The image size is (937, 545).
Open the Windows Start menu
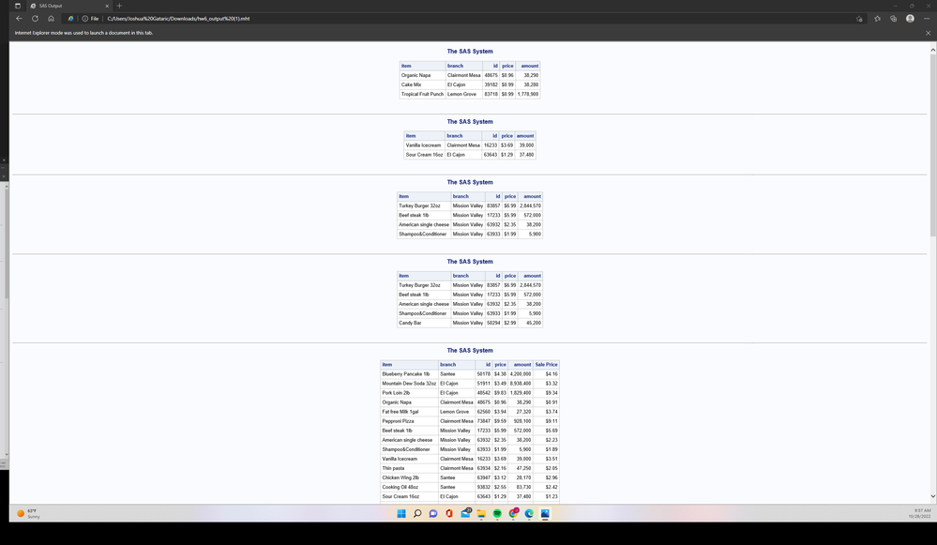pyautogui.click(x=401, y=513)
